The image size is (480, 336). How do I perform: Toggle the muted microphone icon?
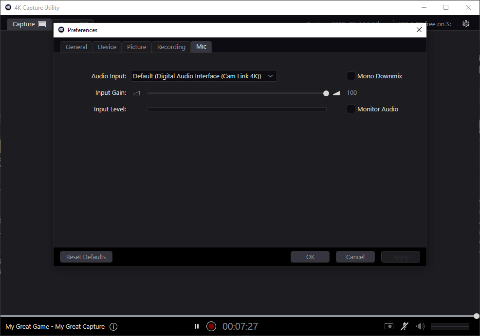405,326
